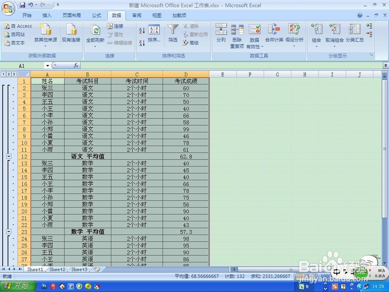Switch to the 插入 tab

click(47, 16)
